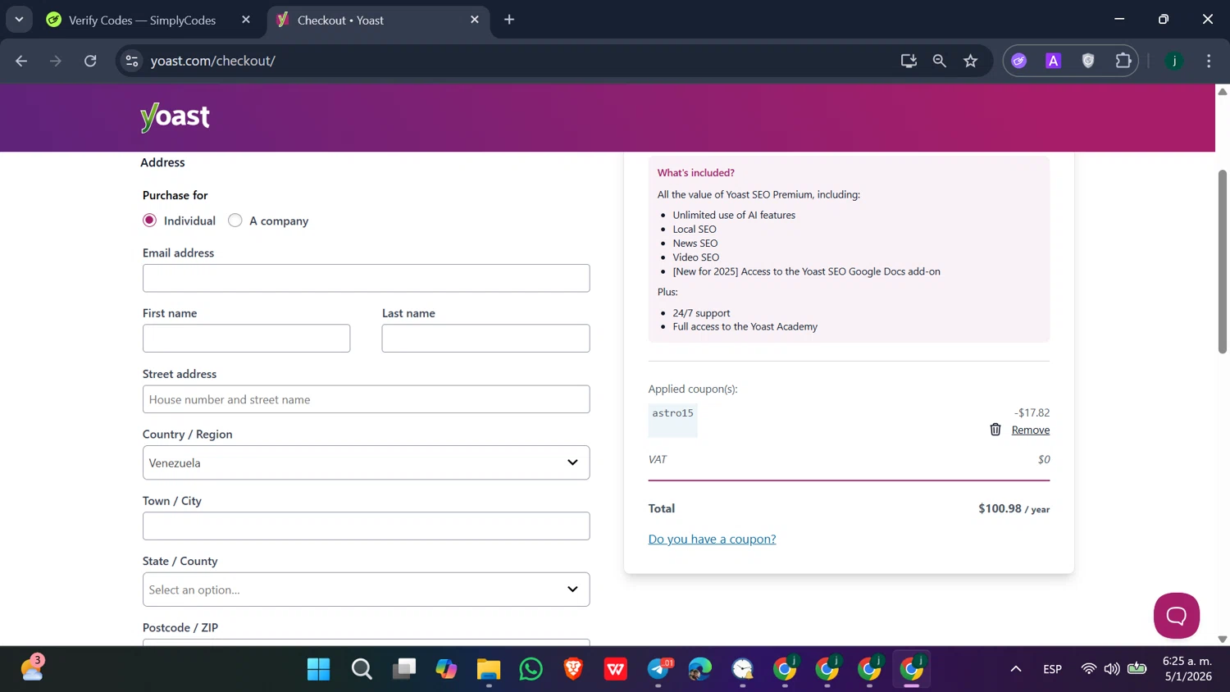Open clock and date 6:25 a. m.

1187,669
